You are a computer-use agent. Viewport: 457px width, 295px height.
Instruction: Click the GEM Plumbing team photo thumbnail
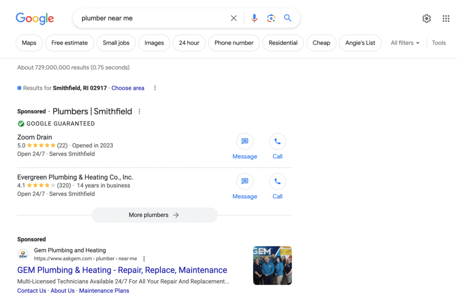pos(272,265)
